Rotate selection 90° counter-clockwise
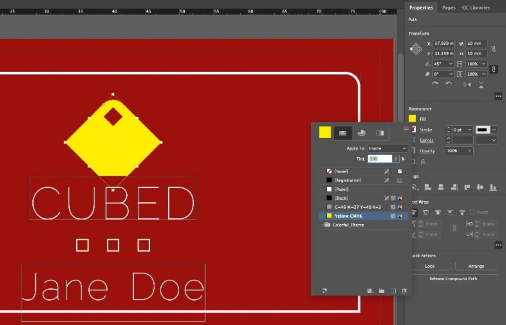The height and width of the screenshot is (325, 506). (x=448, y=85)
